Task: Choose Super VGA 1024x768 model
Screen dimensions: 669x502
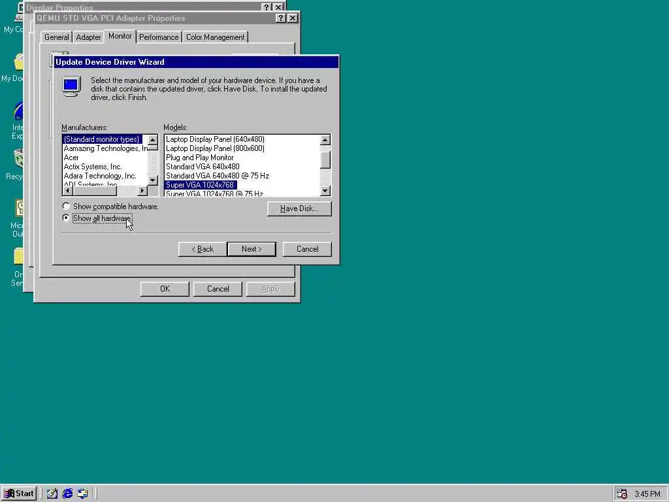Action: coord(200,185)
